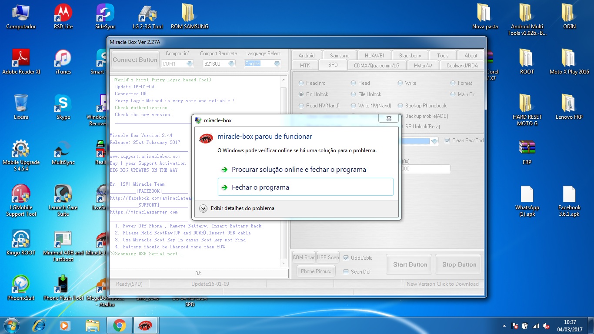Open the Android Multi Tools folder

(527, 20)
